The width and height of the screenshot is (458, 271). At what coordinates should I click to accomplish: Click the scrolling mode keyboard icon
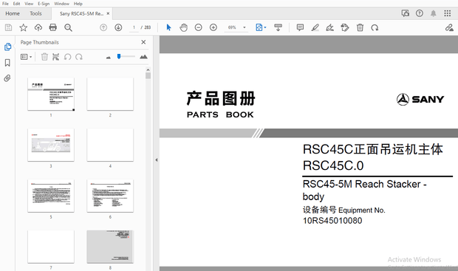click(278, 27)
